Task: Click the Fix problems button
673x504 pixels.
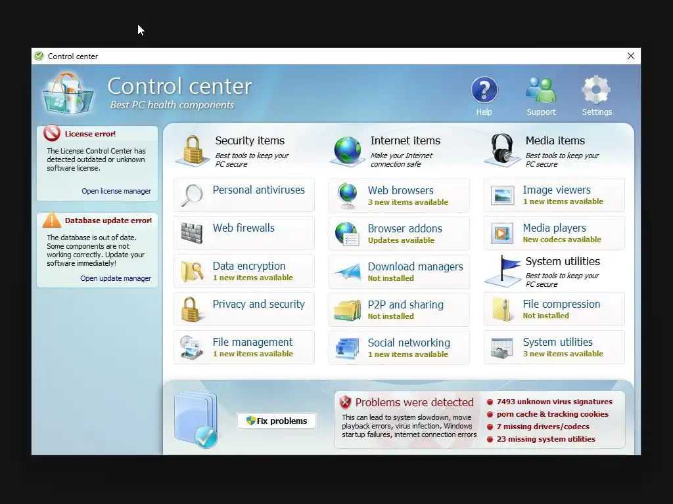Action: pyautogui.click(x=277, y=421)
